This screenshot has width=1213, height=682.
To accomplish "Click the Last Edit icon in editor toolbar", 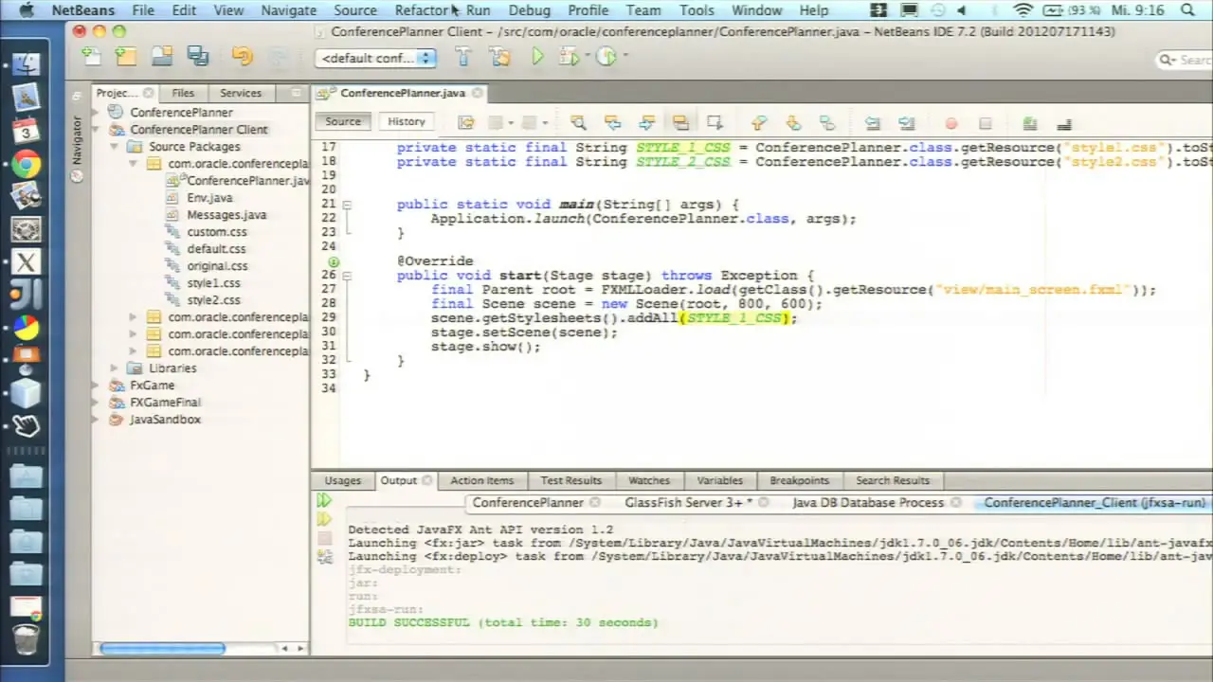I will 465,123.
